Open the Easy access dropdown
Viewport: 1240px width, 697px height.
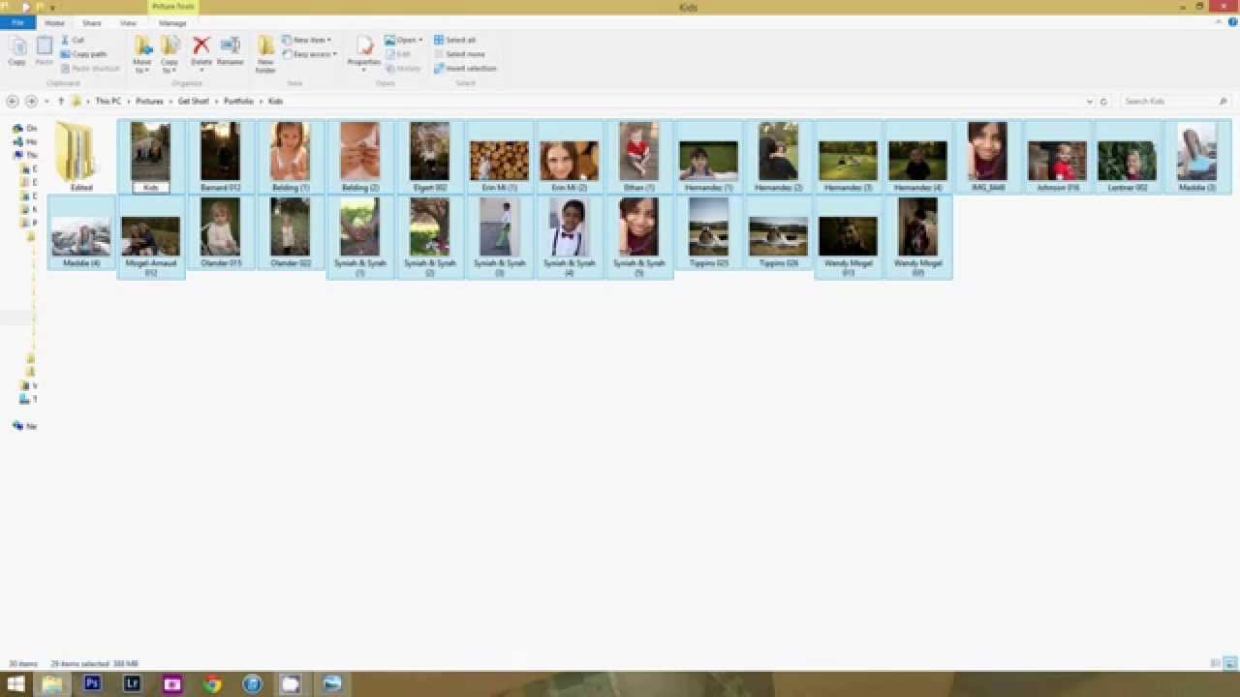(x=310, y=54)
